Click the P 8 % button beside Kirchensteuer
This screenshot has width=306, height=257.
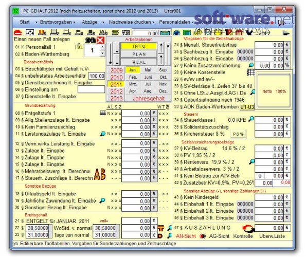pos(239,134)
